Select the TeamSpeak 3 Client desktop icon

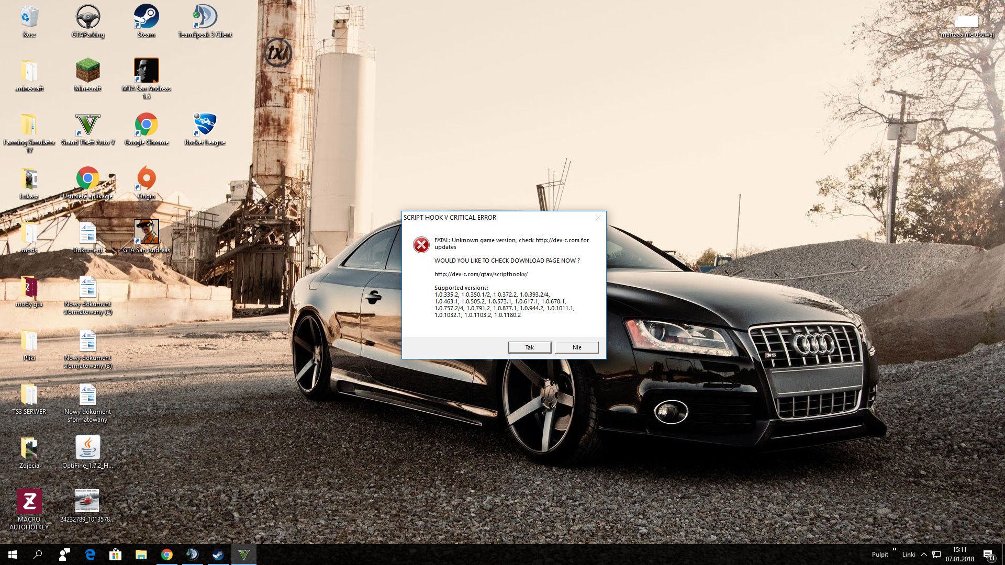click(x=205, y=18)
